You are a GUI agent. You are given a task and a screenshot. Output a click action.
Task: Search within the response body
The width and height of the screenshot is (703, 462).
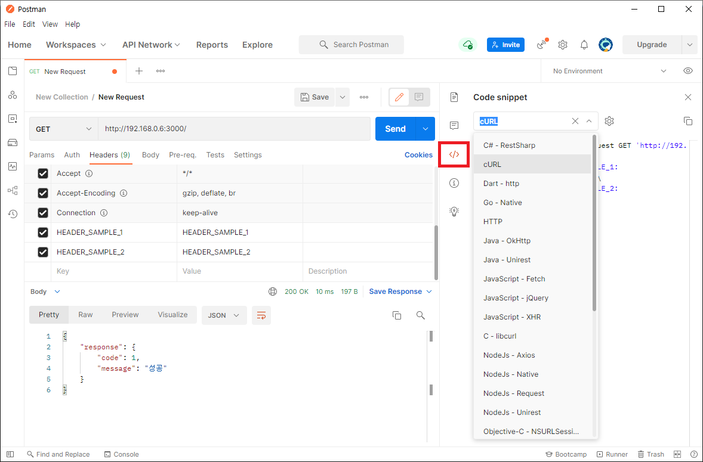pyautogui.click(x=421, y=315)
